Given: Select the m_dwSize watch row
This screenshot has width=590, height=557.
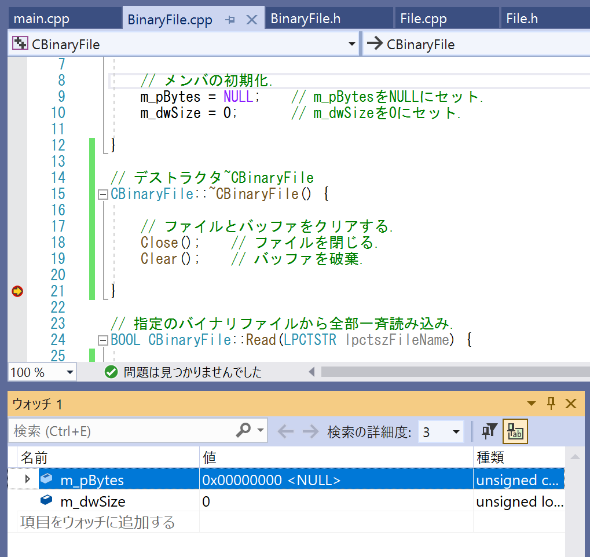Looking at the screenshot, I should [287, 500].
